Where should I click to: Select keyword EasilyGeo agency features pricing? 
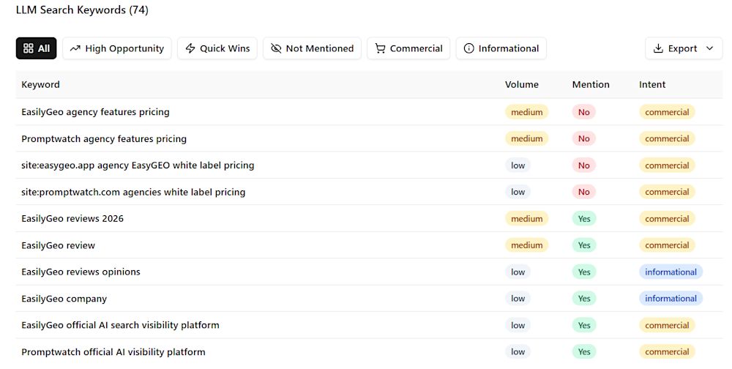point(95,111)
